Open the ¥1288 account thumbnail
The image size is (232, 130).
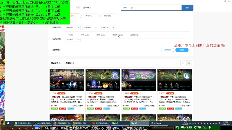(139, 80)
